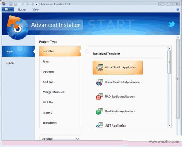Open the Customize Quick Access Toolbar dropdown
182x147 pixels.
(x=36, y=4)
